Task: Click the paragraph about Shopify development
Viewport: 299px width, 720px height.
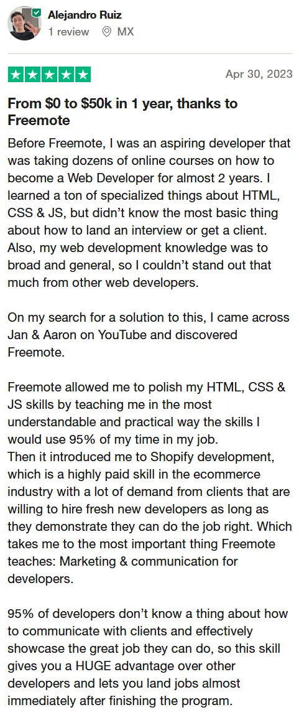Action: 149,518
